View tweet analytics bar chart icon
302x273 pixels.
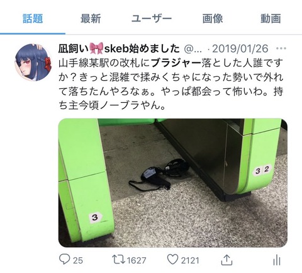277,260
